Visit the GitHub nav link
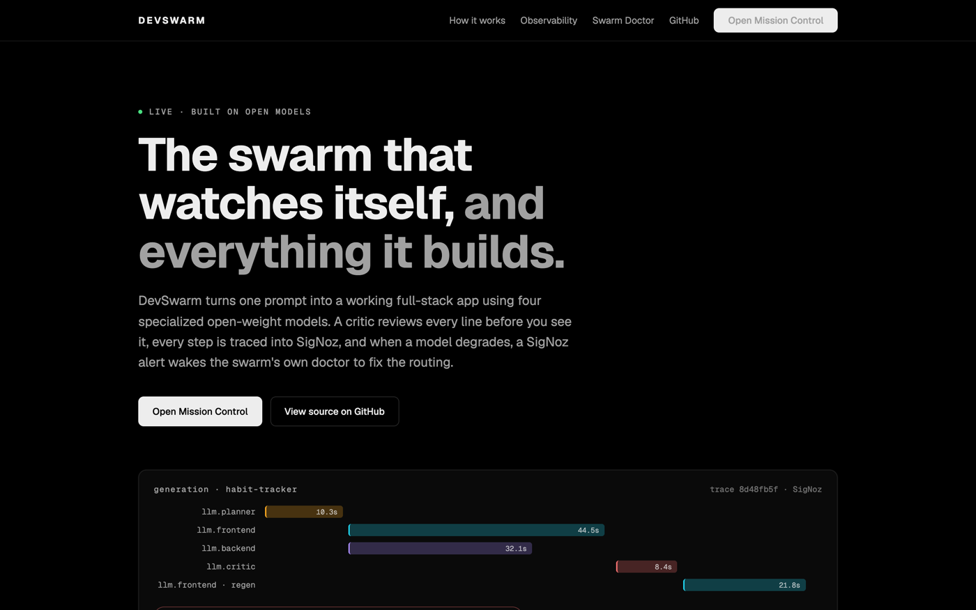The height and width of the screenshot is (610, 976). point(684,20)
